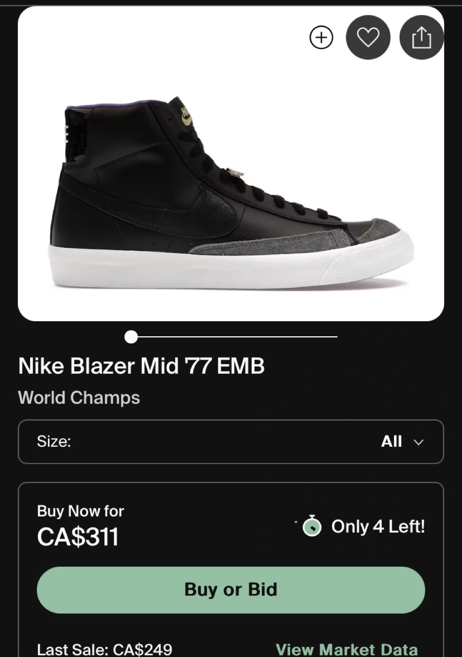This screenshot has width=462, height=657.
Task: Click the World Champs subtitle
Action: click(79, 398)
